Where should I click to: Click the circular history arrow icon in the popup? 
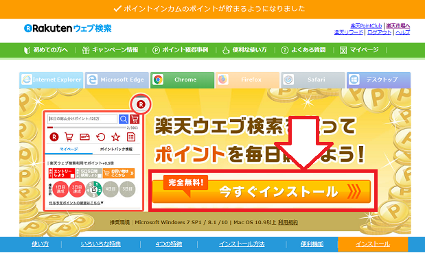tap(100, 137)
